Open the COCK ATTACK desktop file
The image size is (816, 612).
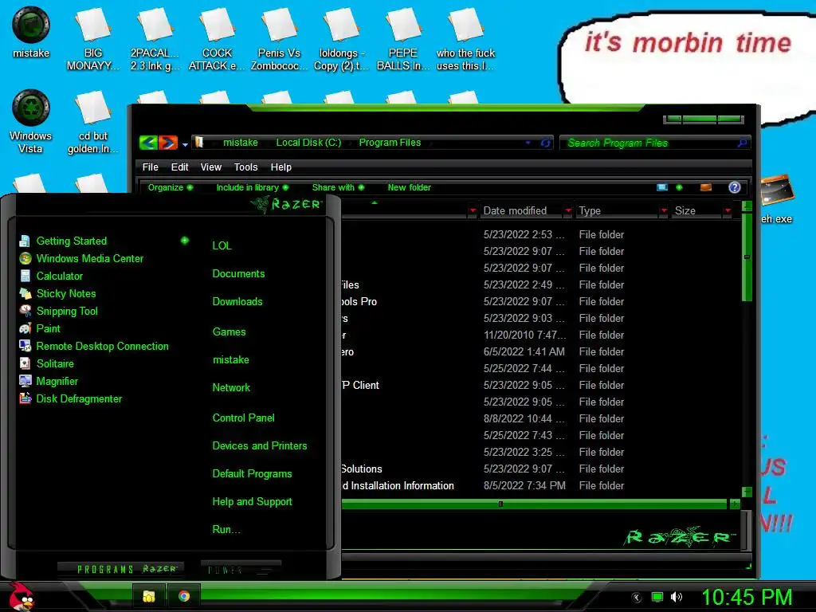tap(217, 39)
